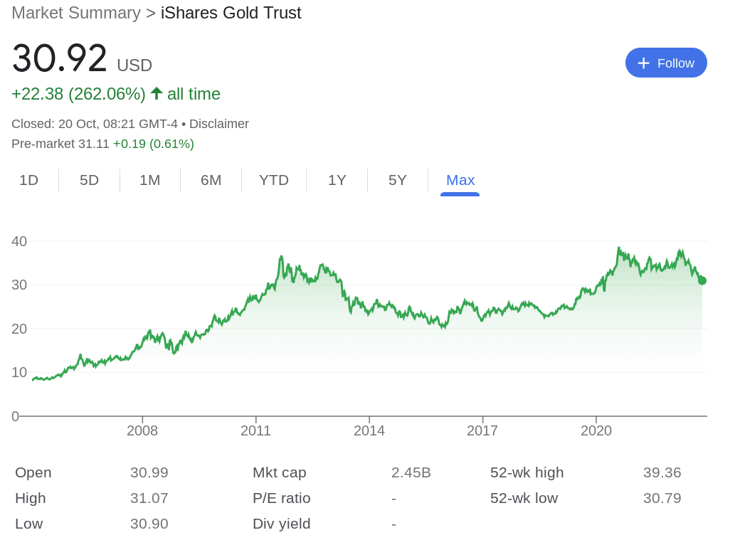
Task: Click the 2020 label on the chart axis
Action: pyautogui.click(x=596, y=430)
